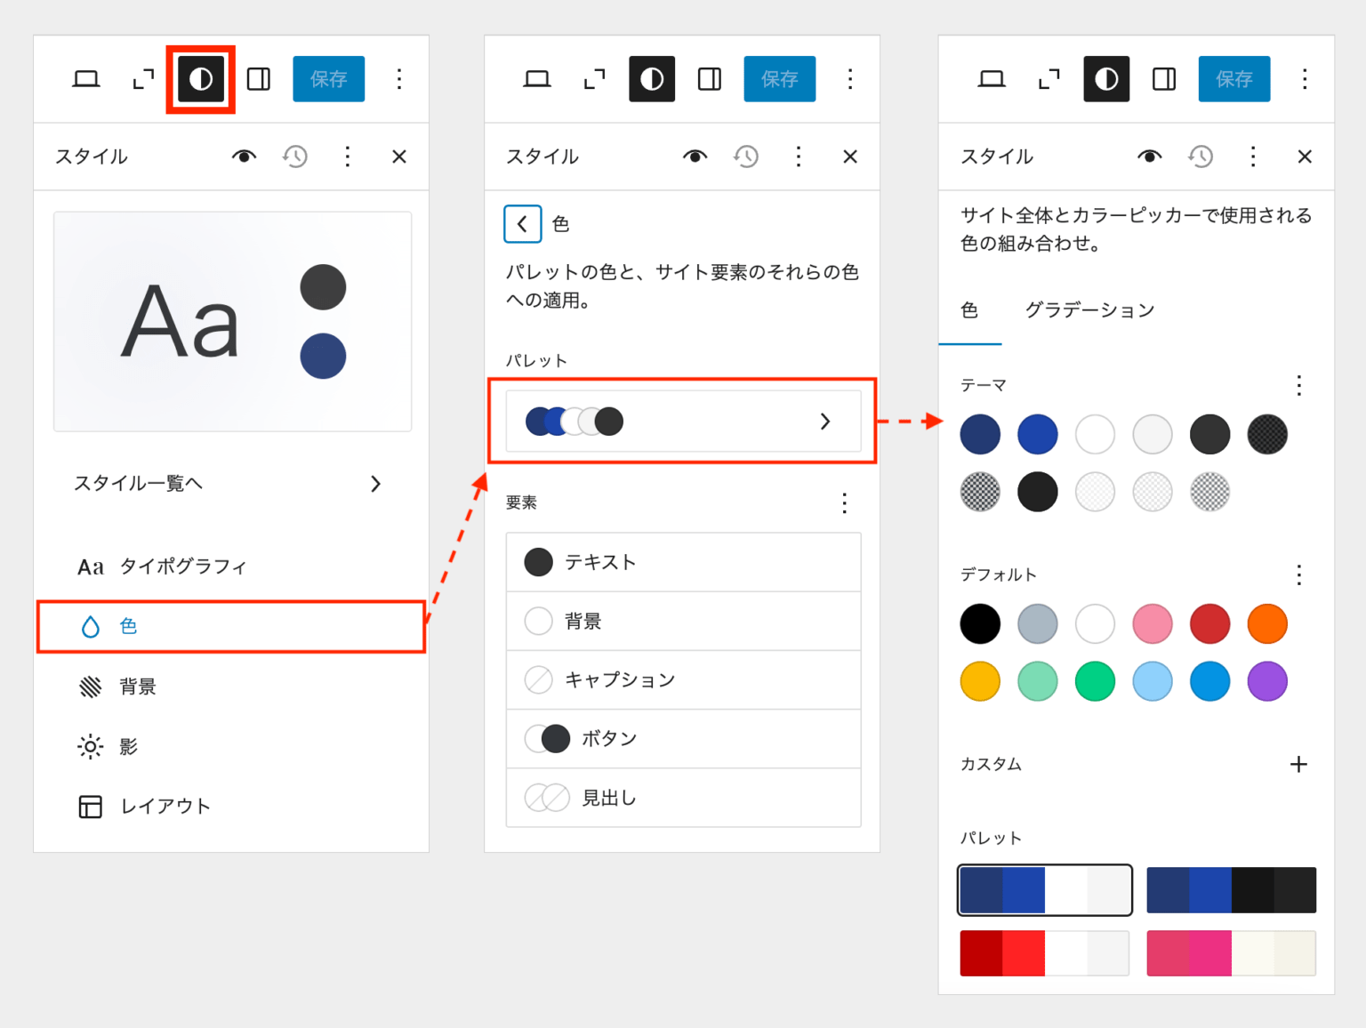Screen dimensions: 1366x1028
Task: Open the revision history clock icon
Action: pyautogui.click(x=294, y=157)
